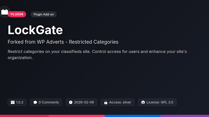209x117 pixels.
Task: Click the 1.0.2 version number
Action: coord(20,102)
